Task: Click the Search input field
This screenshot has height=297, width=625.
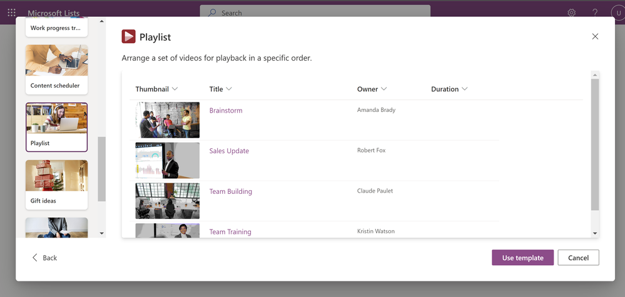Action: click(x=315, y=13)
